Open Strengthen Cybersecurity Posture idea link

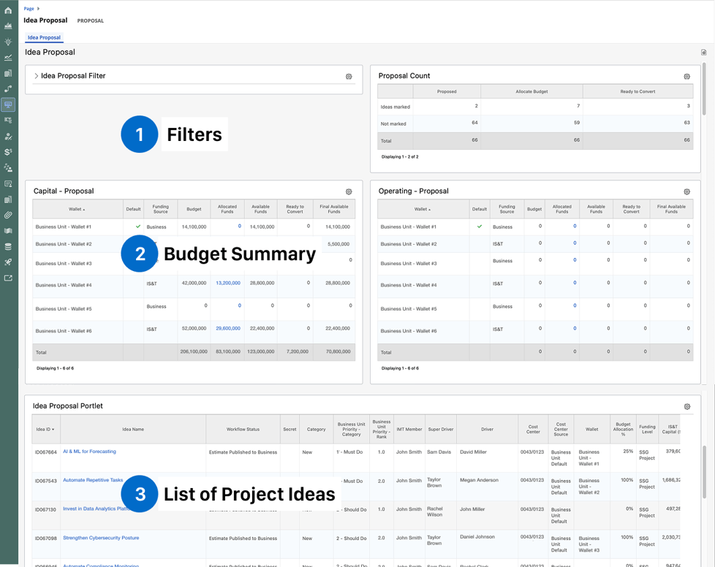(x=101, y=538)
